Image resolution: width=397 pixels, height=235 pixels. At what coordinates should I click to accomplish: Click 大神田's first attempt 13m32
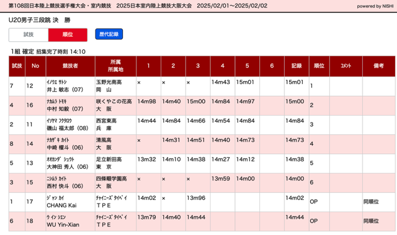(146, 160)
